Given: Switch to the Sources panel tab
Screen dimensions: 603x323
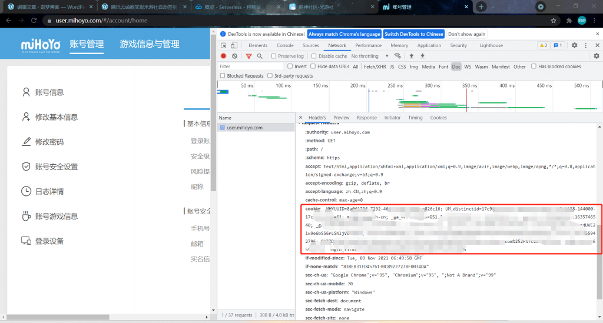Looking at the screenshot, I should (311, 45).
